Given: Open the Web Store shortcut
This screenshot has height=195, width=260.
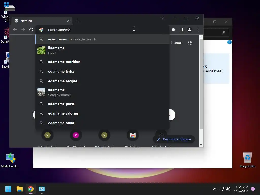Looking at the screenshot, I should point(133,135).
